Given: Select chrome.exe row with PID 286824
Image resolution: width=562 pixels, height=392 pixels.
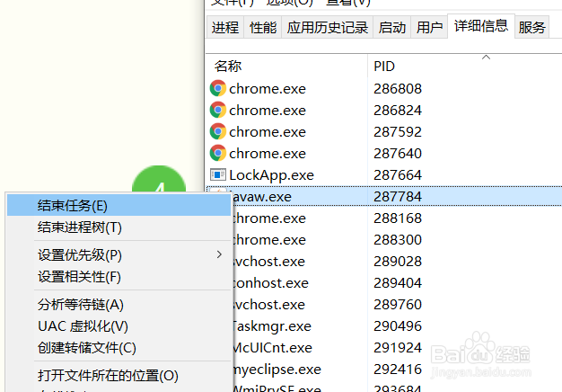Looking at the screenshot, I should coord(384,111).
